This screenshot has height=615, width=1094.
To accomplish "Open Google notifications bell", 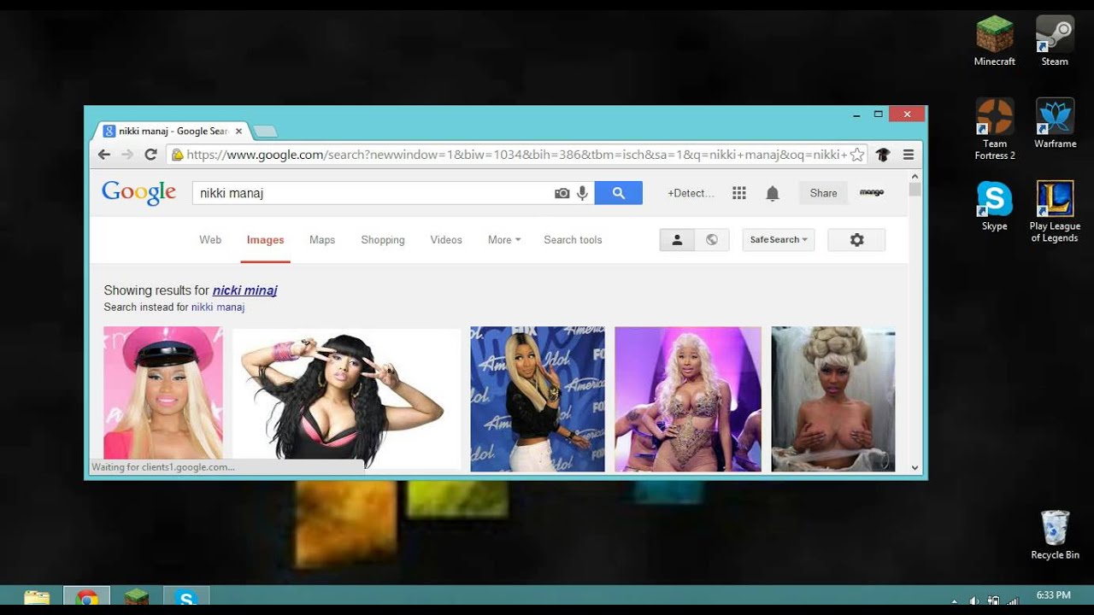I will pyautogui.click(x=773, y=193).
